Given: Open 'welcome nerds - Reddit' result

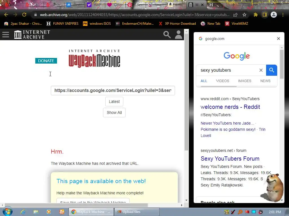Looking at the screenshot, I should (x=230, y=107).
